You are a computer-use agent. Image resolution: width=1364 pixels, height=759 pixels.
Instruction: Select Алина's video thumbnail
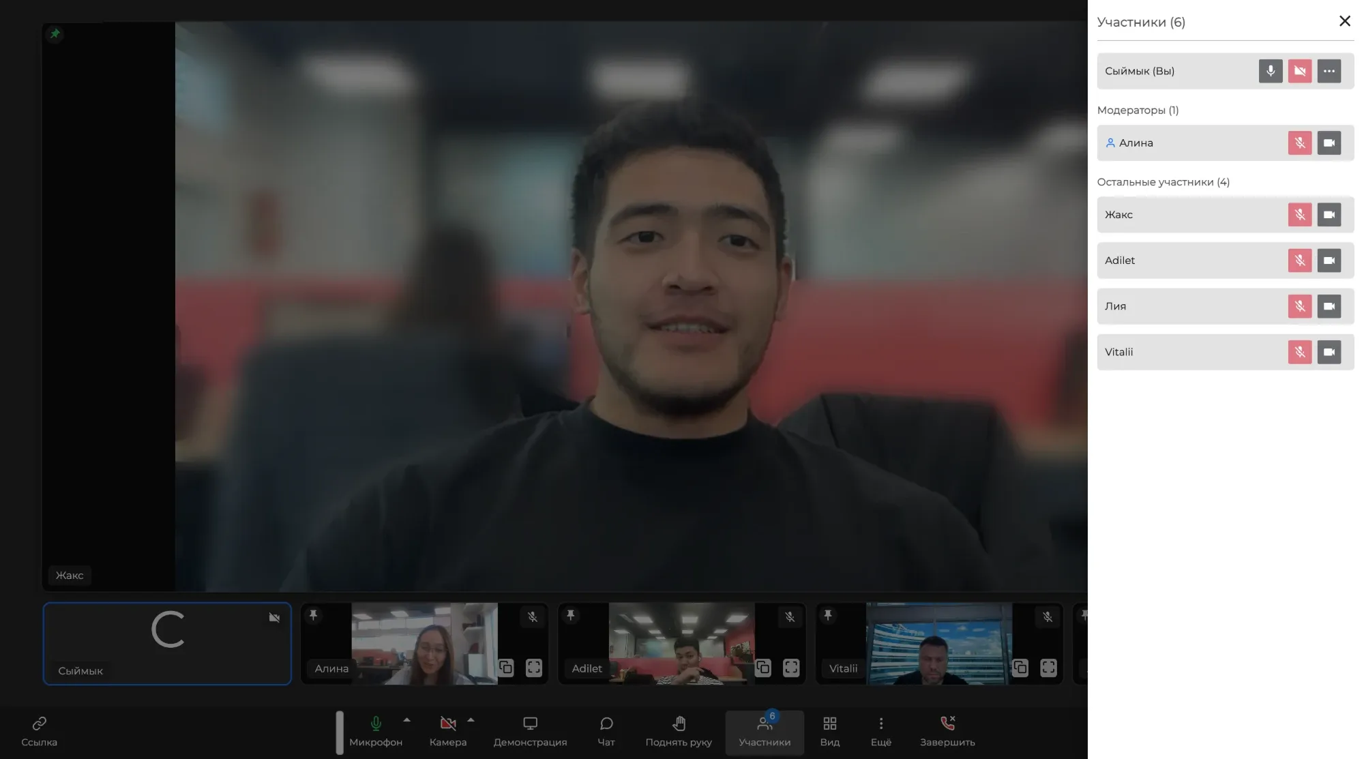click(424, 643)
